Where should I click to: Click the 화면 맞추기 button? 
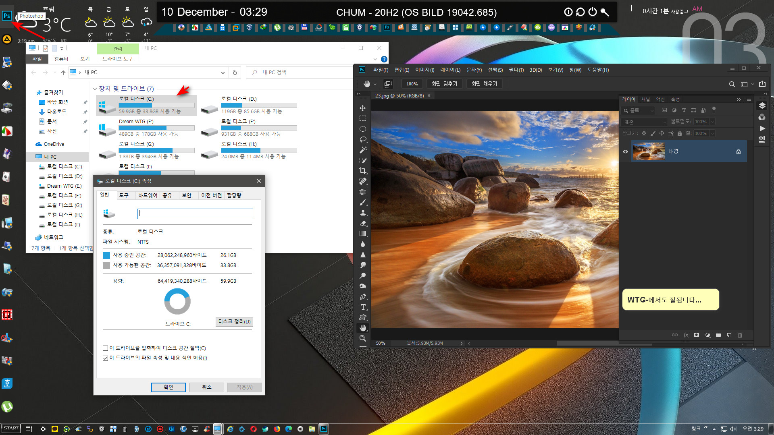[x=444, y=84]
